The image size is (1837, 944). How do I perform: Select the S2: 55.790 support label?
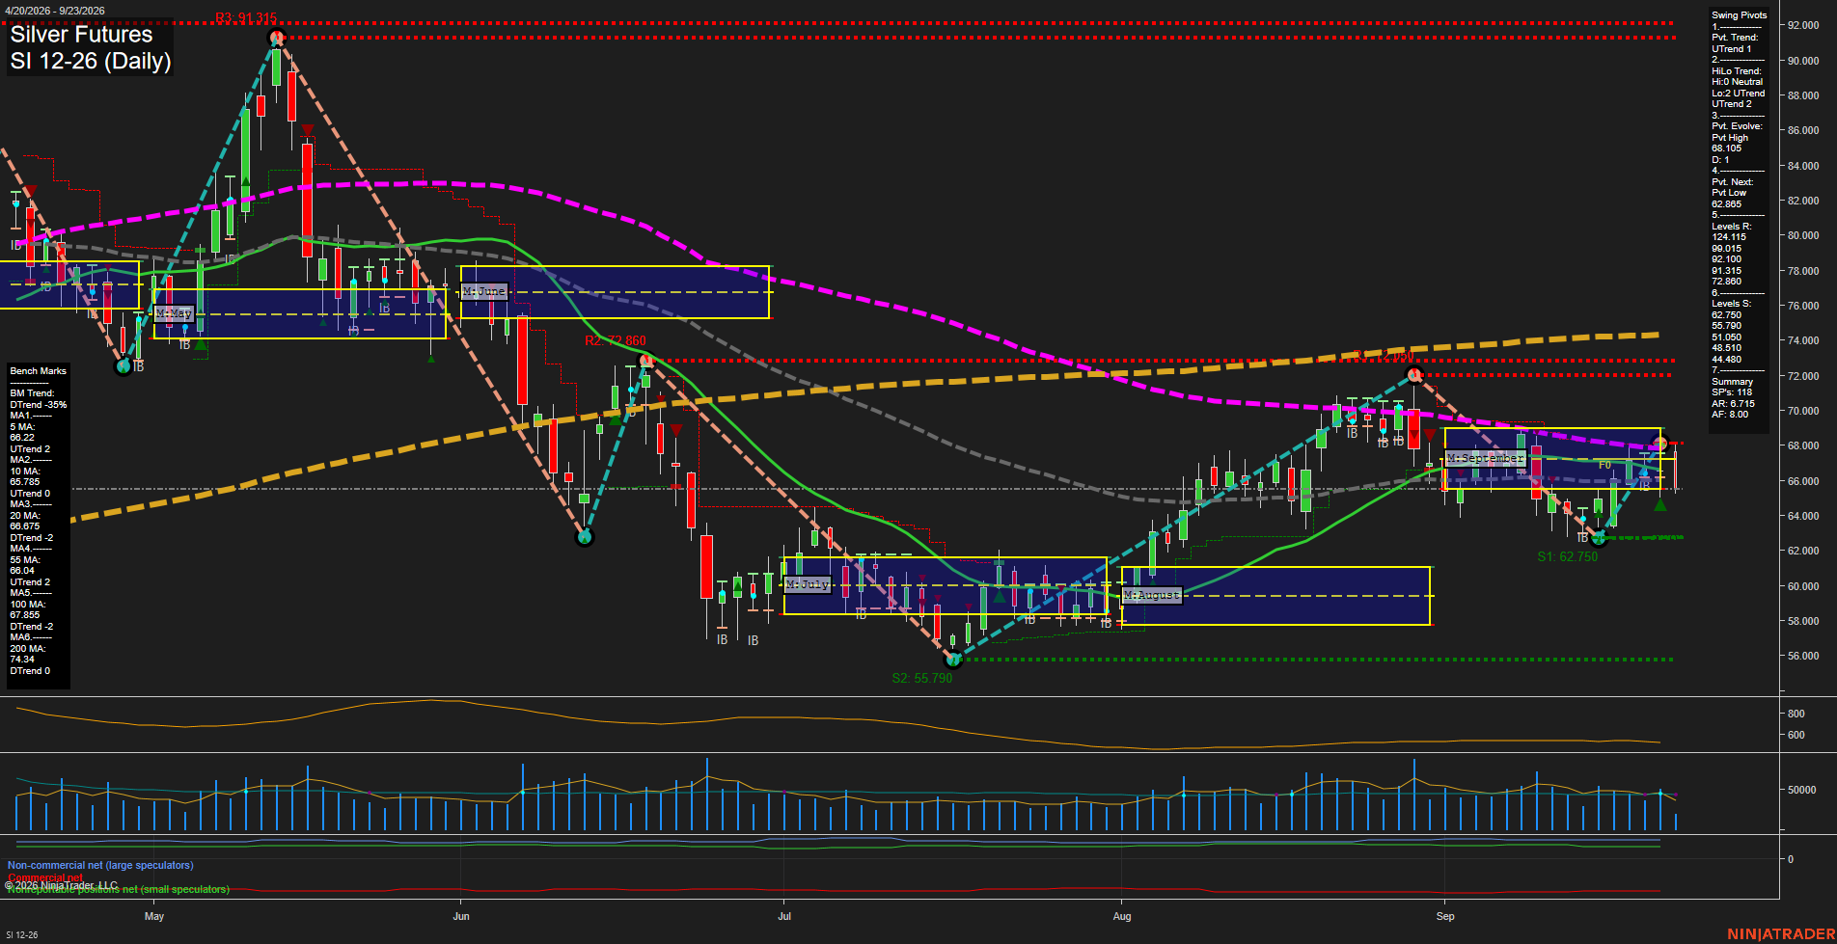(922, 678)
